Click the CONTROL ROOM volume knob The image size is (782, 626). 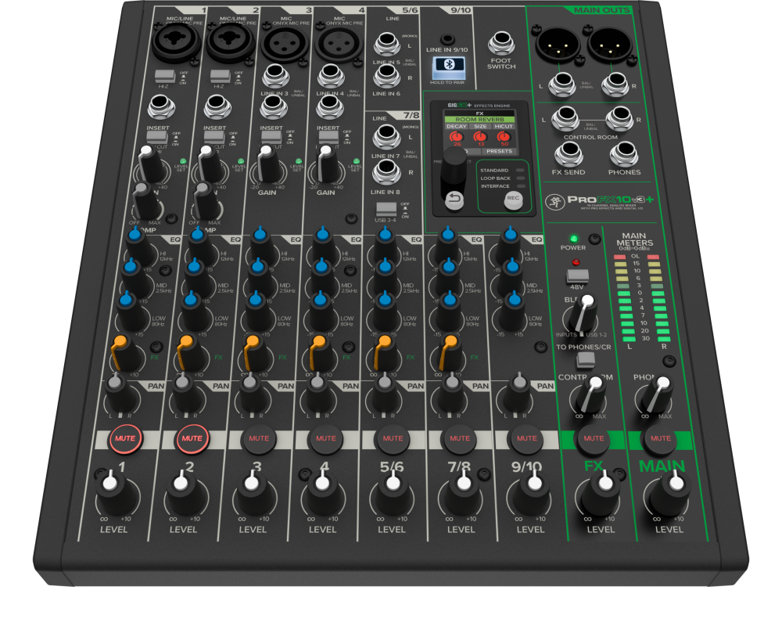pyautogui.click(x=590, y=395)
